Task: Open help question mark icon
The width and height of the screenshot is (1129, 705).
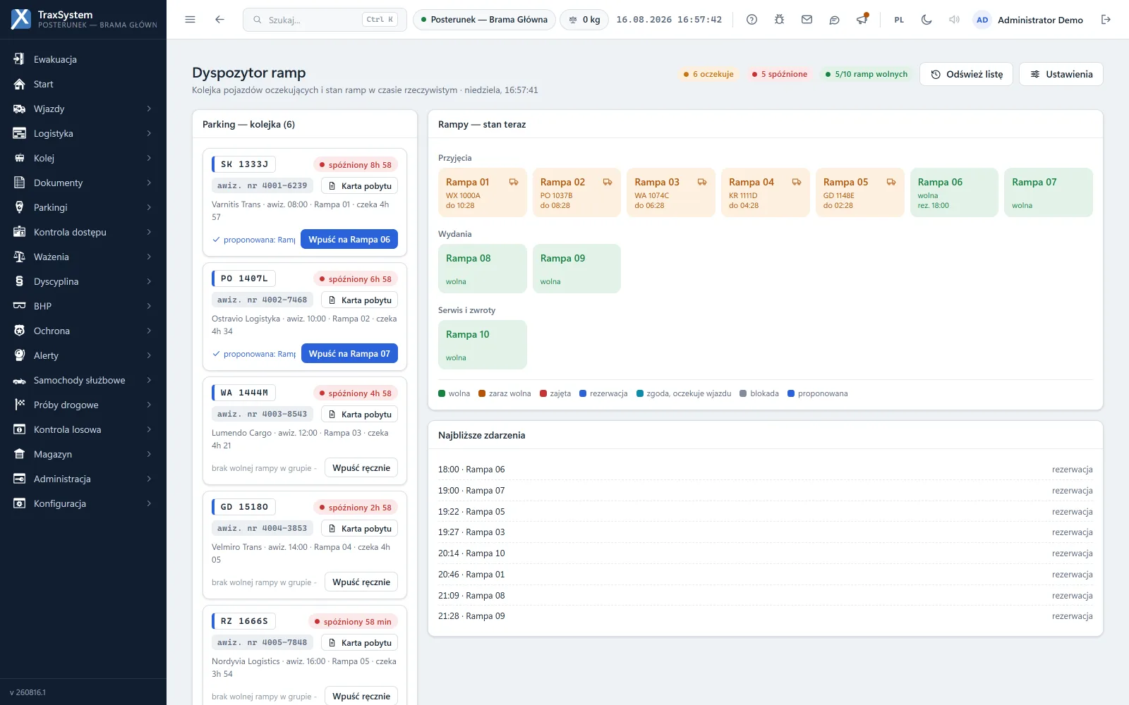Action: 751,20
